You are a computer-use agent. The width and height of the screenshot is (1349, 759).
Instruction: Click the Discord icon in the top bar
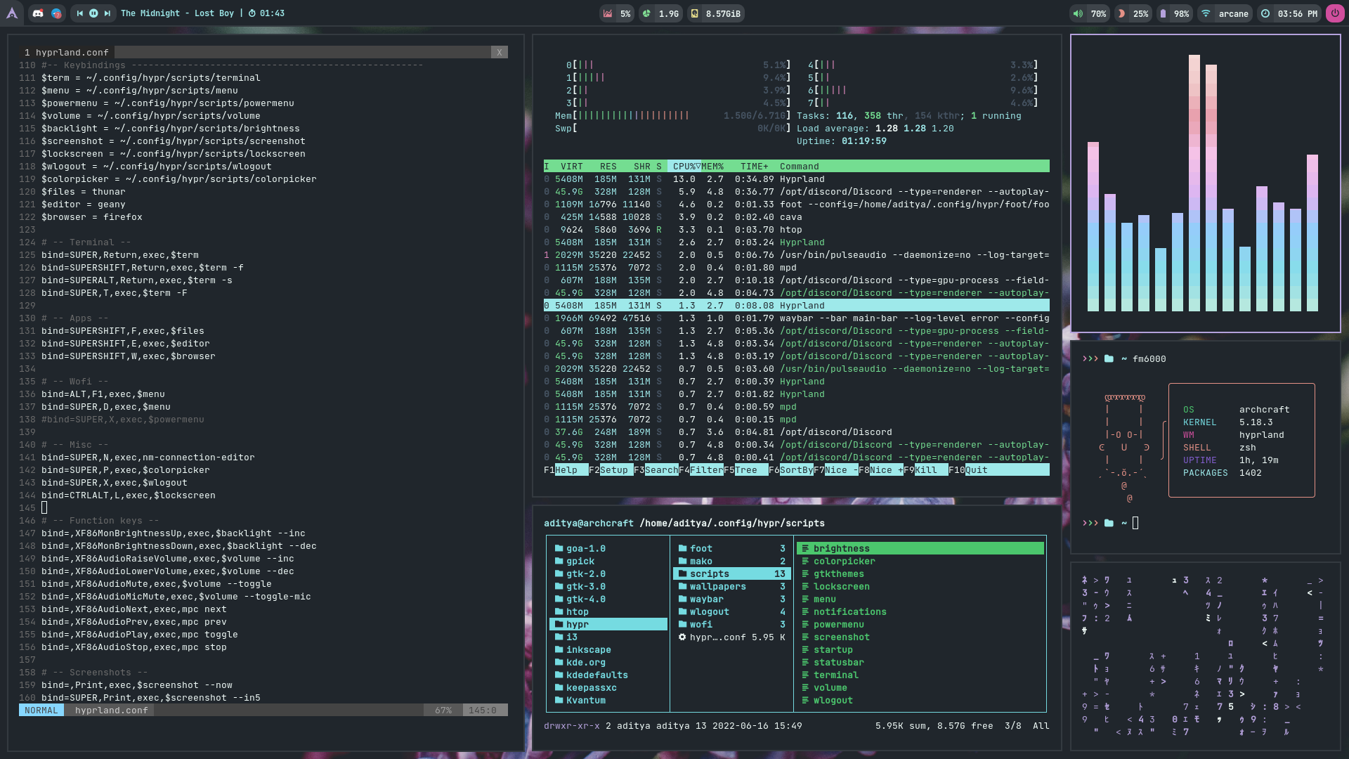(38, 13)
